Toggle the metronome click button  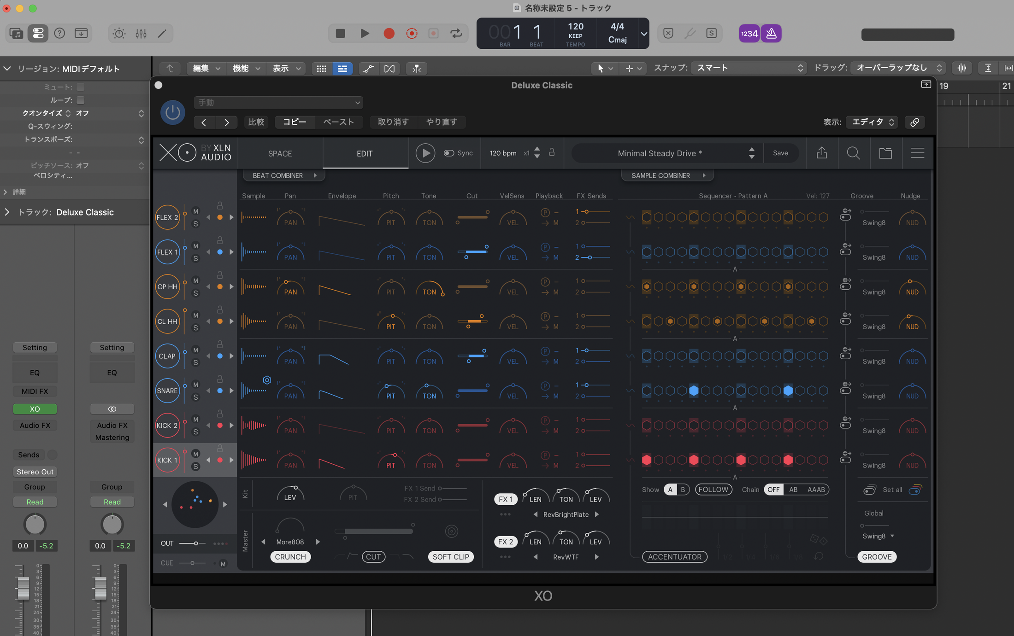pos(771,33)
